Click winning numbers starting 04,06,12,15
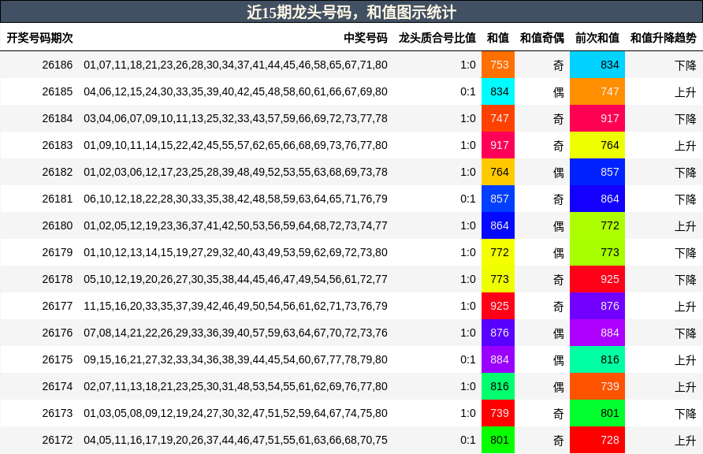The height and width of the screenshot is (454, 703). tap(236, 92)
